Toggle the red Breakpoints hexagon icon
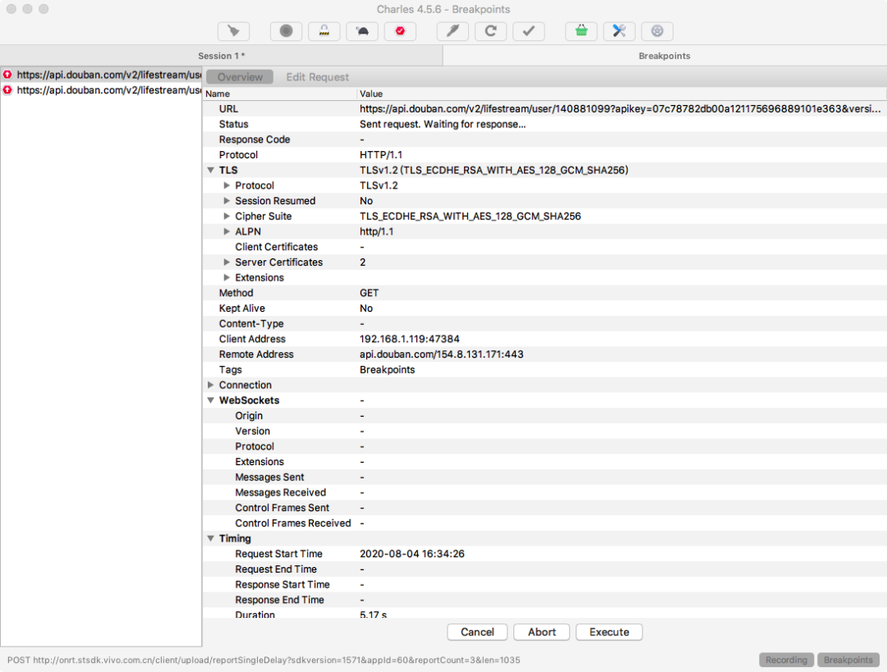Image resolution: width=887 pixels, height=672 pixels. (400, 31)
